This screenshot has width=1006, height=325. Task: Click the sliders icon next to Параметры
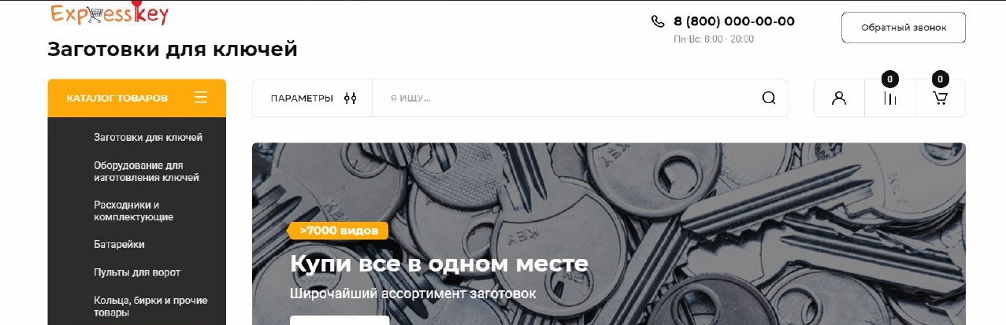point(351,98)
